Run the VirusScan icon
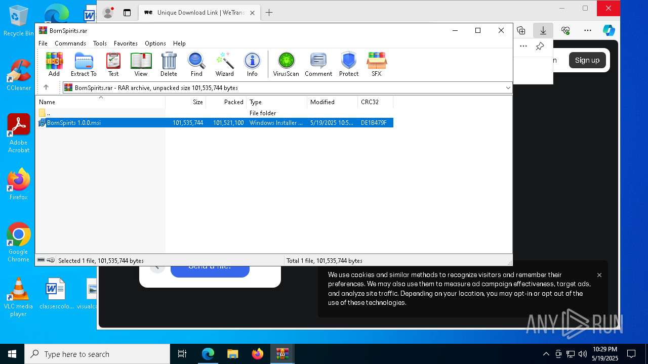 pos(286,64)
